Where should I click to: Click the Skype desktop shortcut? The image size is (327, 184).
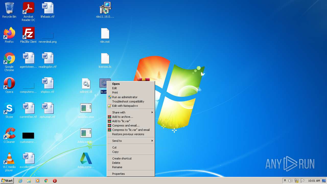click(x=9, y=110)
